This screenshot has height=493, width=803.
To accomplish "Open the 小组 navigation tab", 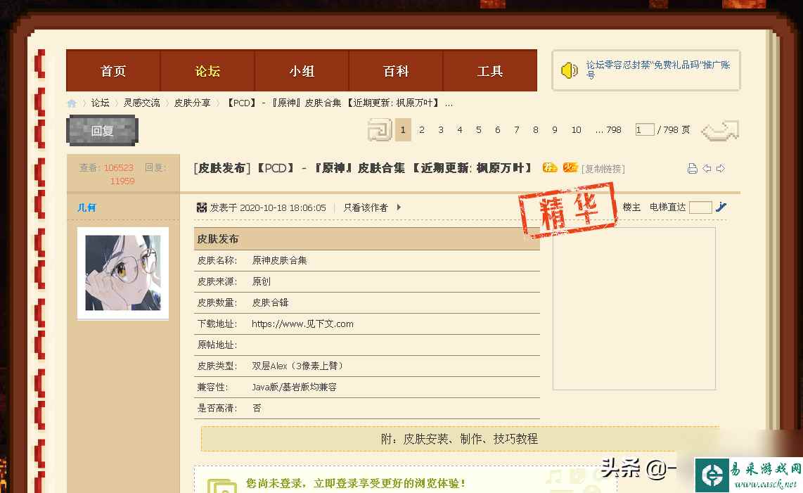I will click(301, 70).
